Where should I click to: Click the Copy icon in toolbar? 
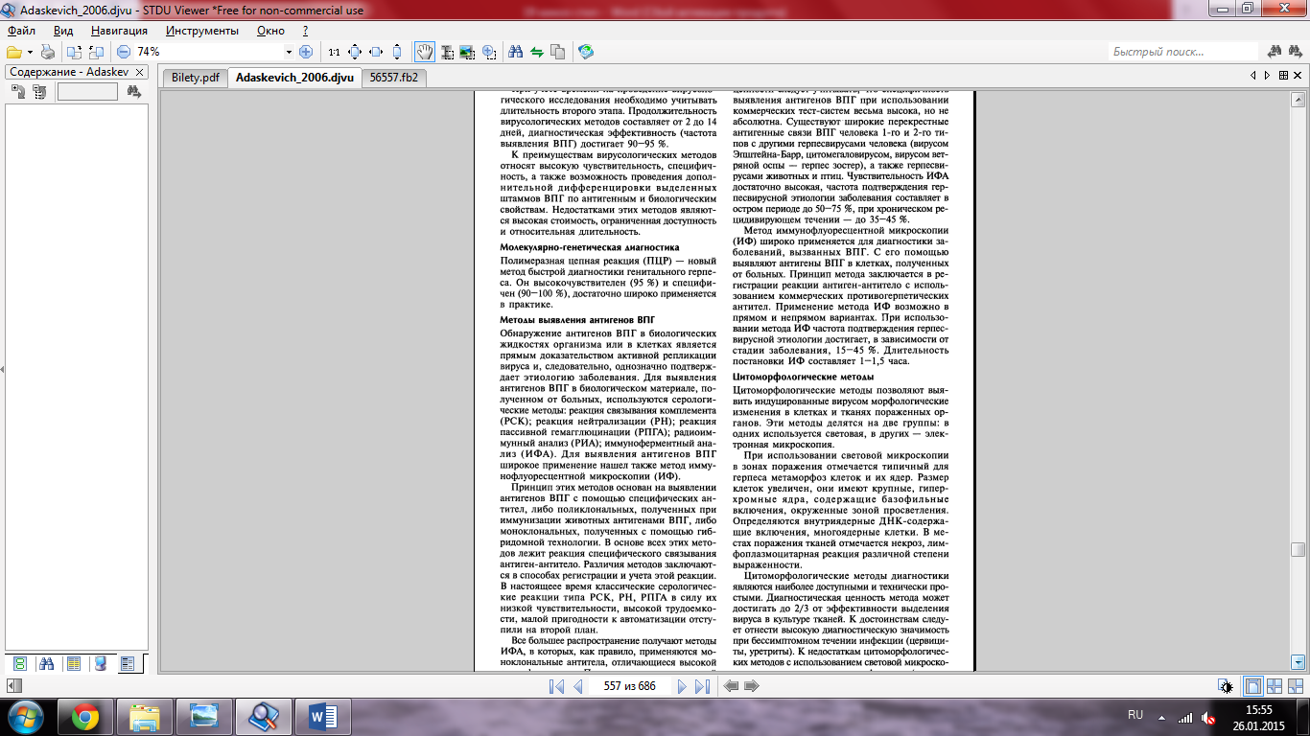click(x=558, y=52)
